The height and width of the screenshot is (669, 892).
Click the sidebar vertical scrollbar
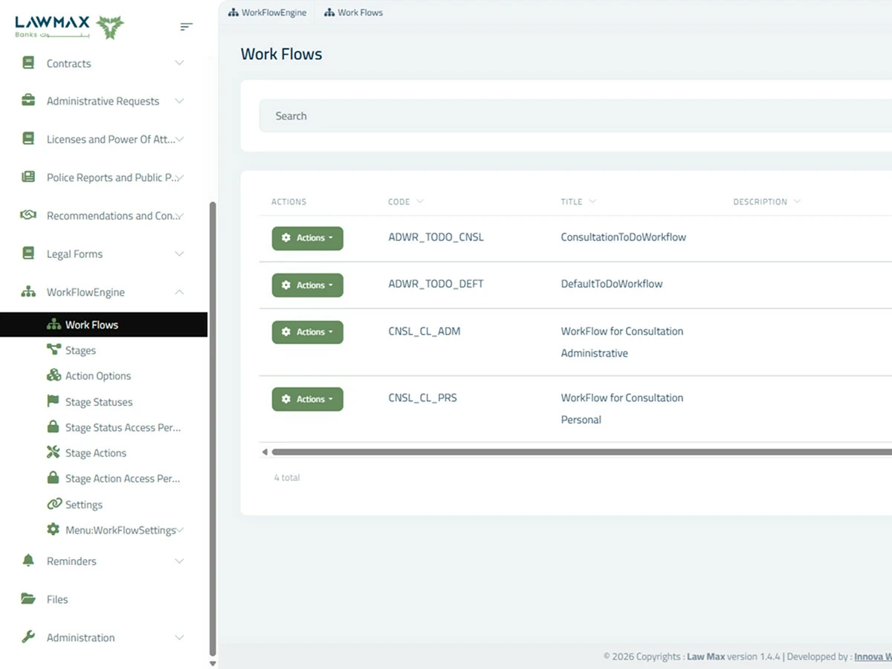click(x=213, y=427)
